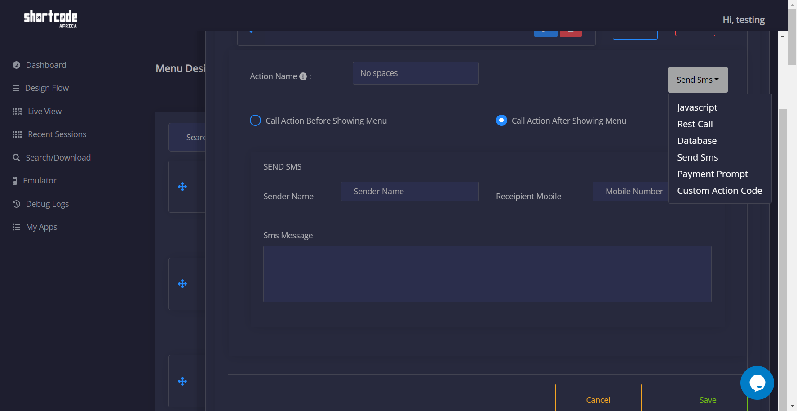Open My Apps page
Image resolution: width=797 pixels, height=411 pixels.
pos(41,227)
